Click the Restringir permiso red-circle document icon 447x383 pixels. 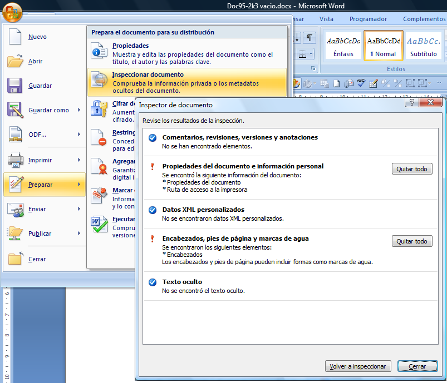click(99, 137)
